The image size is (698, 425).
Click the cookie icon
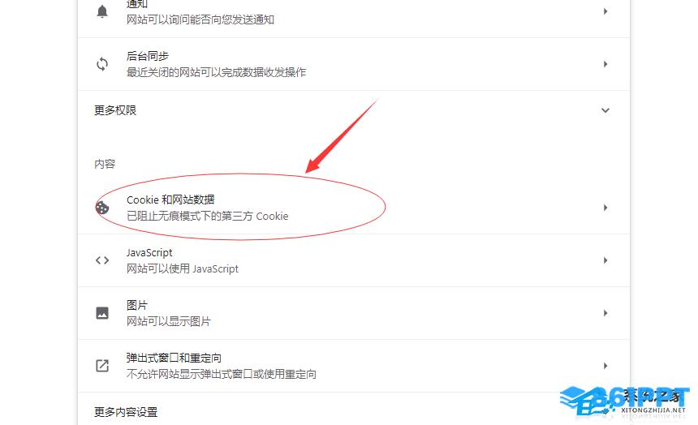[102, 208]
